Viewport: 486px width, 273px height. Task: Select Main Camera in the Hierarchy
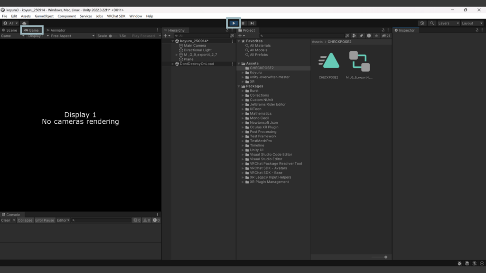tap(195, 45)
